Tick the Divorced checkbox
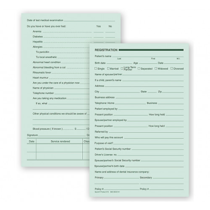The height and width of the screenshot is (210, 210). 172,68
